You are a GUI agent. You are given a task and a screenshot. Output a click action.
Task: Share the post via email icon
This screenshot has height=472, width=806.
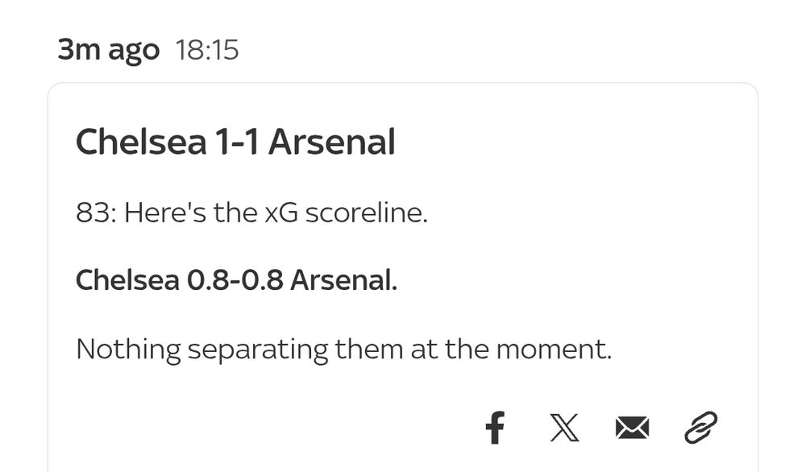632,428
